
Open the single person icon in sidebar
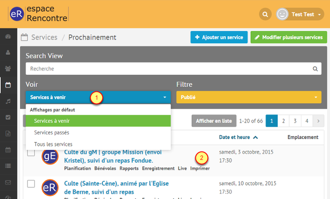pyautogui.click(x=8, y=52)
